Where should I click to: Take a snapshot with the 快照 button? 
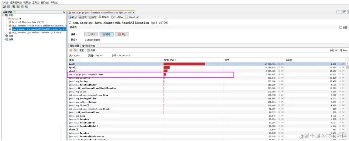(91, 50)
